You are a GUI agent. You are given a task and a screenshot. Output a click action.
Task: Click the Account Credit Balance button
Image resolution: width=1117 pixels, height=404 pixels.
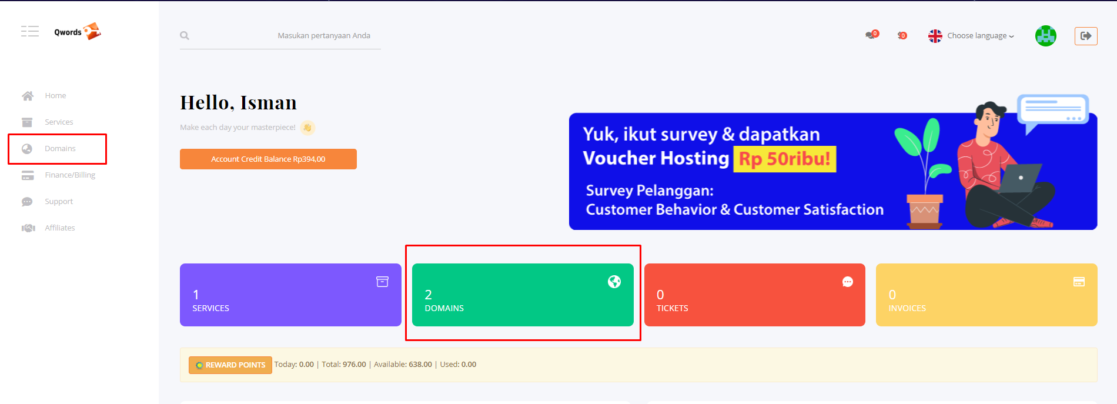pos(268,159)
